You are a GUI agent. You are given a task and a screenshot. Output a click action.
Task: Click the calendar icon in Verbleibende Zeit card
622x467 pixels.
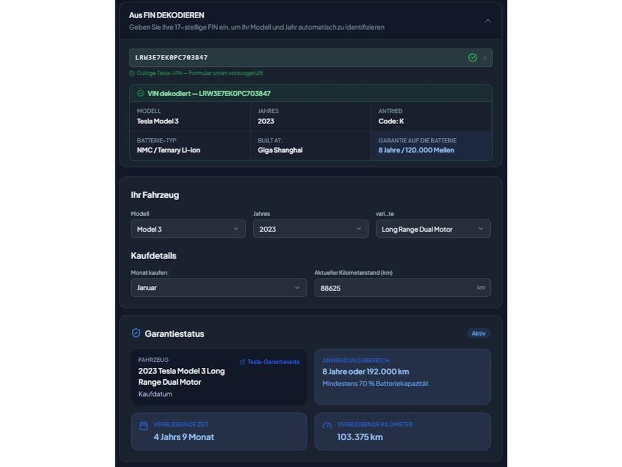[143, 426]
